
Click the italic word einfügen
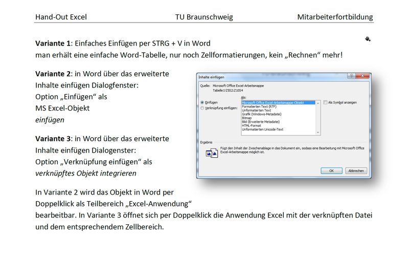[x=50, y=120]
